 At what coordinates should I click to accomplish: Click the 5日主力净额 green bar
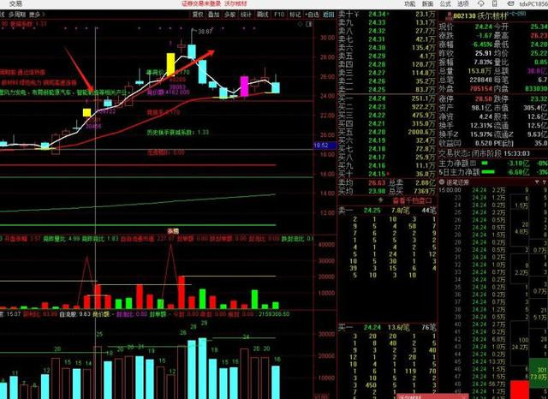point(488,172)
